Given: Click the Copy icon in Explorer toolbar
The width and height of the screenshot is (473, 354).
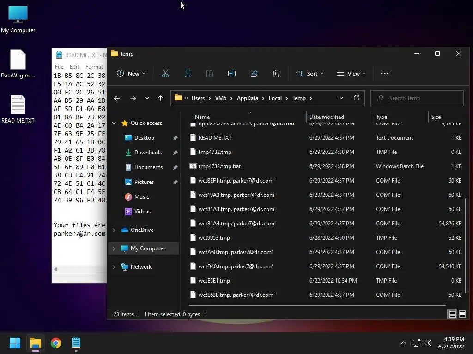Looking at the screenshot, I should pos(188,73).
